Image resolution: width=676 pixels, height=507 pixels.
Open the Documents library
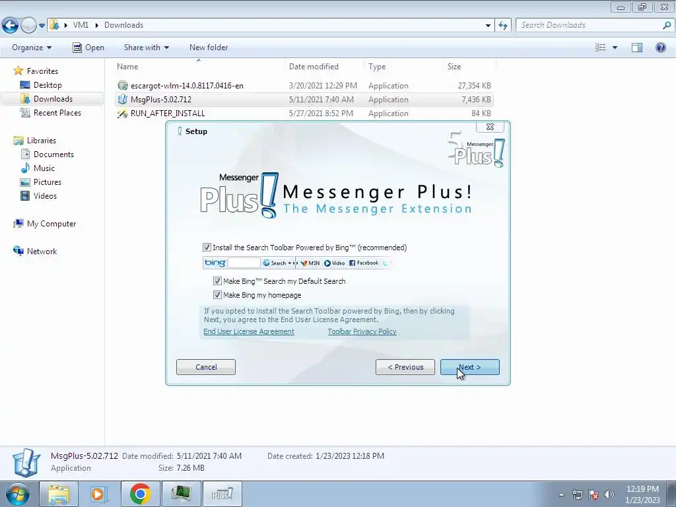click(53, 154)
